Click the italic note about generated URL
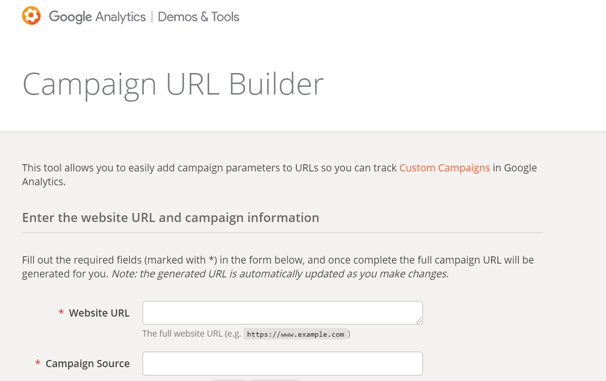The image size is (606, 381). (x=280, y=275)
